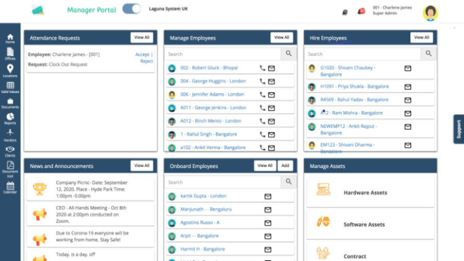The width and height of the screenshot is (464, 261).
Task: Open the notifications bell
Action: tap(361, 12)
